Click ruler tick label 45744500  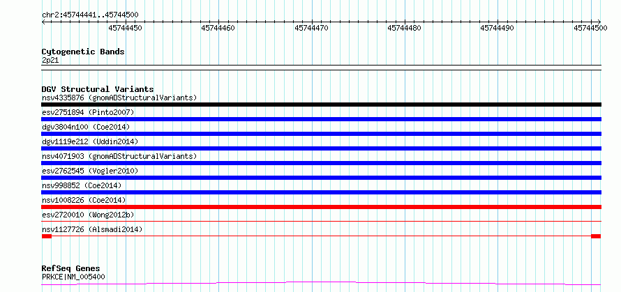(x=590, y=28)
